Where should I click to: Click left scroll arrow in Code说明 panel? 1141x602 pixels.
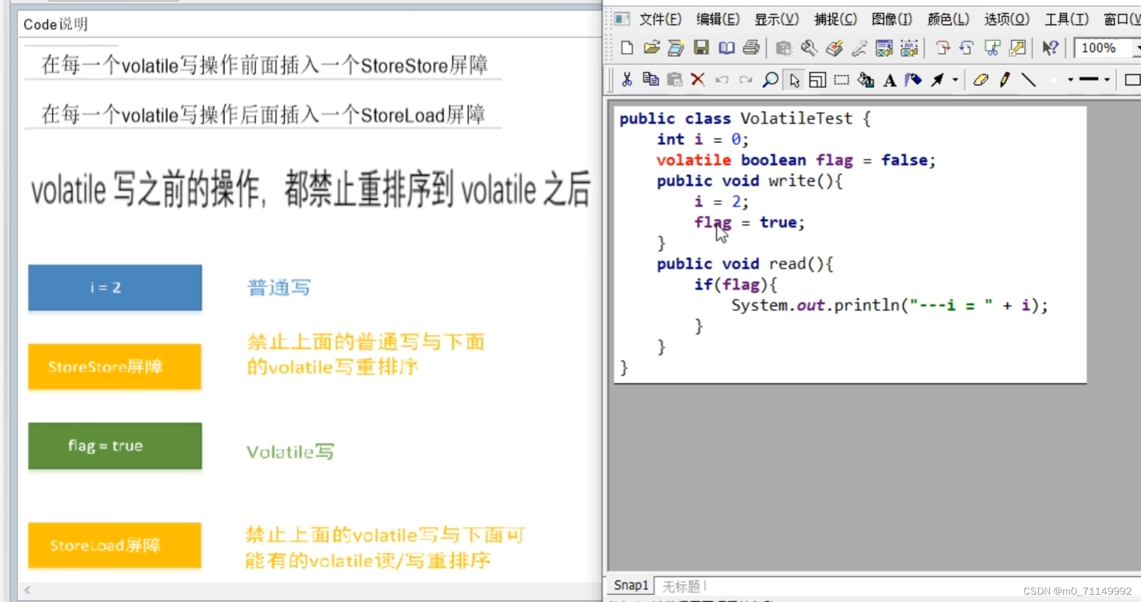27,590
